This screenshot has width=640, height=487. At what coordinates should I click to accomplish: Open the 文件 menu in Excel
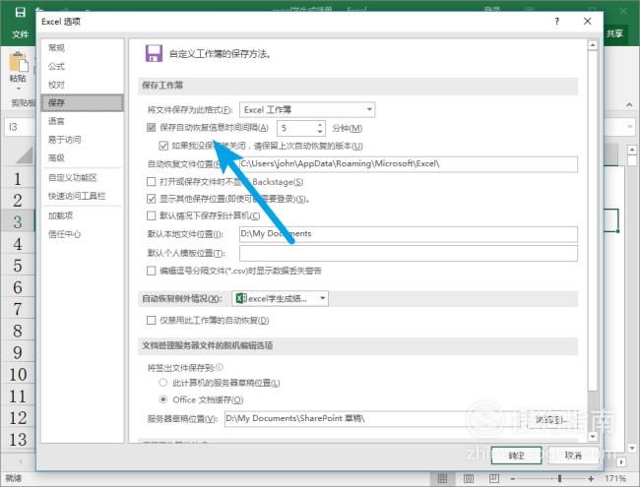(20, 34)
